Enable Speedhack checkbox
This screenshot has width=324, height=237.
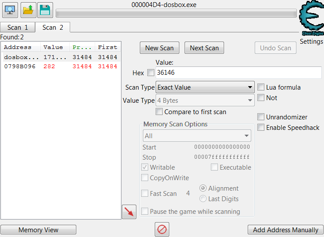click(261, 128)
